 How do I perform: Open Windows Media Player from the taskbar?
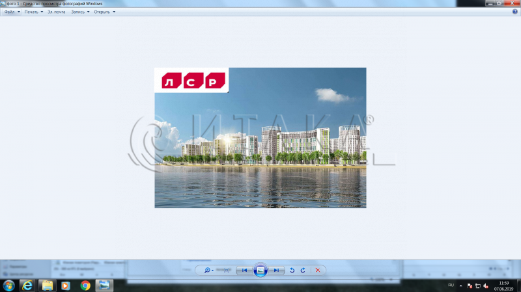(66, 285)
